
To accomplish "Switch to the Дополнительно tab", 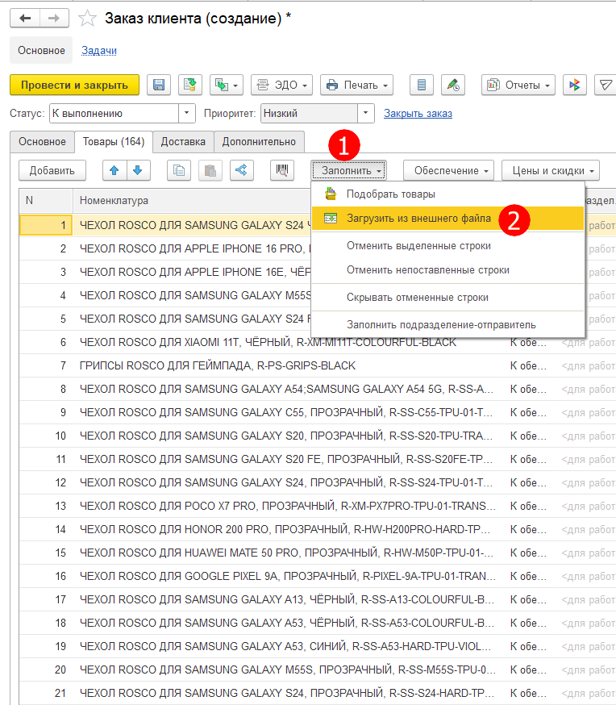I will click(x=260, y=142).
